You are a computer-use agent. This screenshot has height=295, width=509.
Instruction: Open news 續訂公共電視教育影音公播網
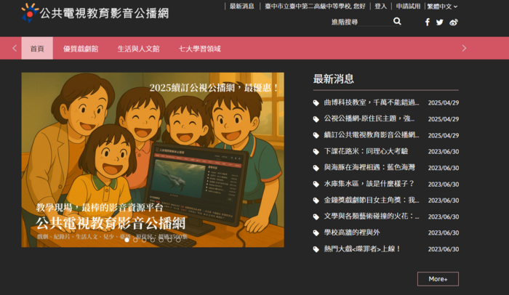[372, 135]
